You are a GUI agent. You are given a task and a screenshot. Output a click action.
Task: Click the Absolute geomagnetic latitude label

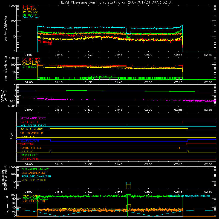tap(189, 196)
